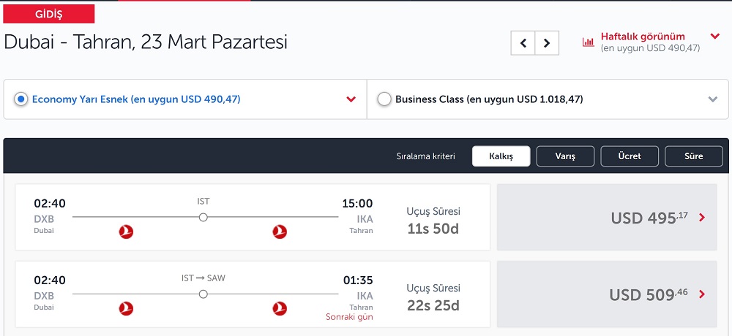Viewport: 732px width, 336px height.
Task: Click the IST layover marker on first flight
Action: pyautogui.click(x=203, y=217)
